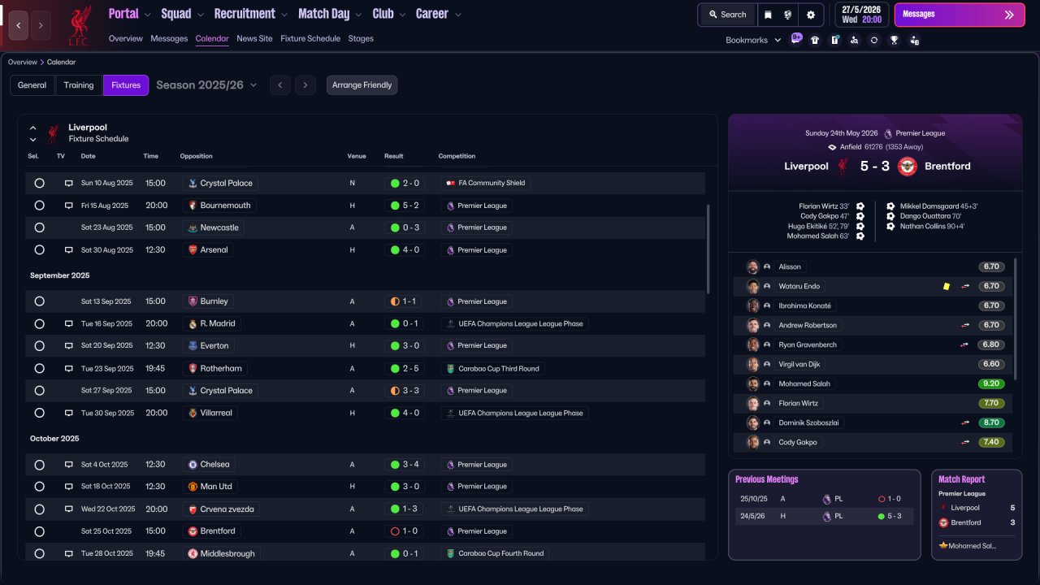
Task: Click the goal ball icon beside Florian Wirtz 33'
Action: click(x=860, y=206)
